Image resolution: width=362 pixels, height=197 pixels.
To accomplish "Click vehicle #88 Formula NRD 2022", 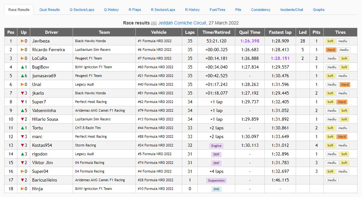I will click(156, 136).
